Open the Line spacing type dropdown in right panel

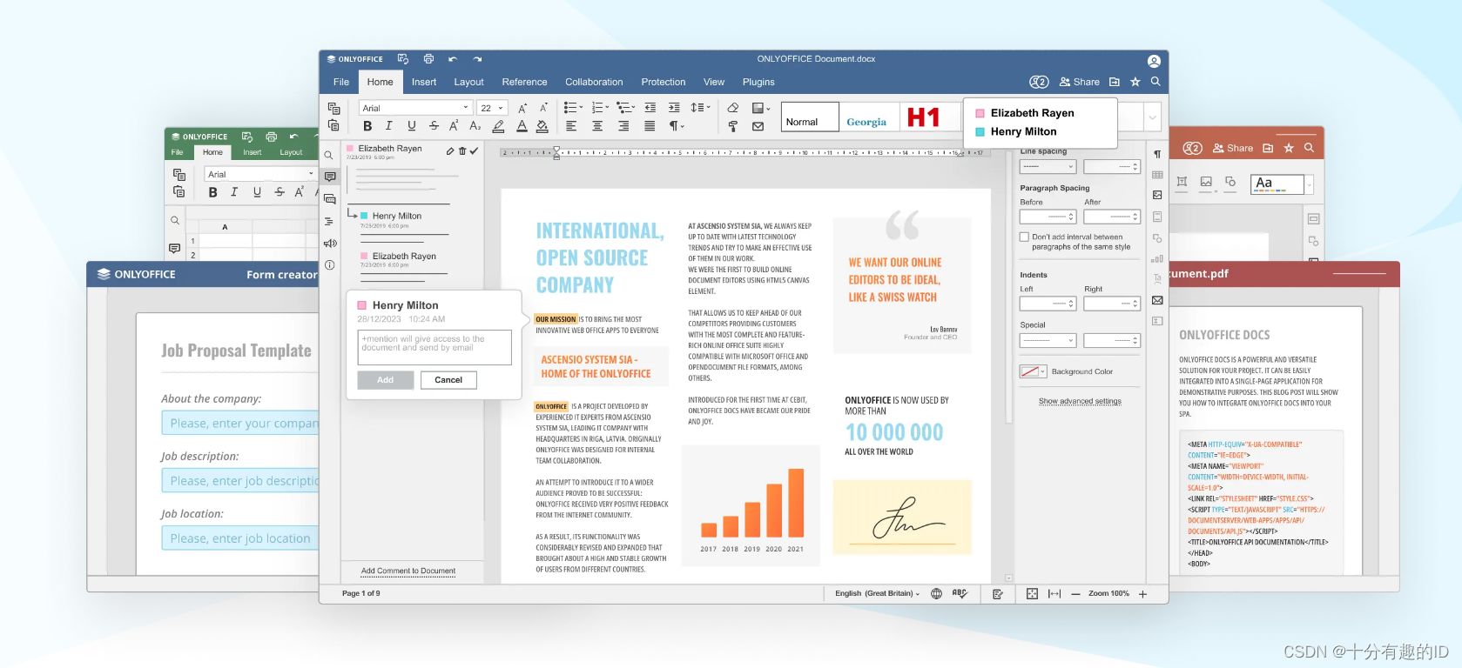[1048, 166]
